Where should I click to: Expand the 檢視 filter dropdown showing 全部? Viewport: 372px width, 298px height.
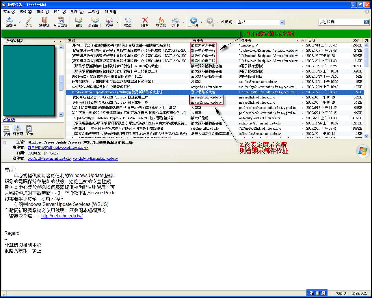[282, 22]
